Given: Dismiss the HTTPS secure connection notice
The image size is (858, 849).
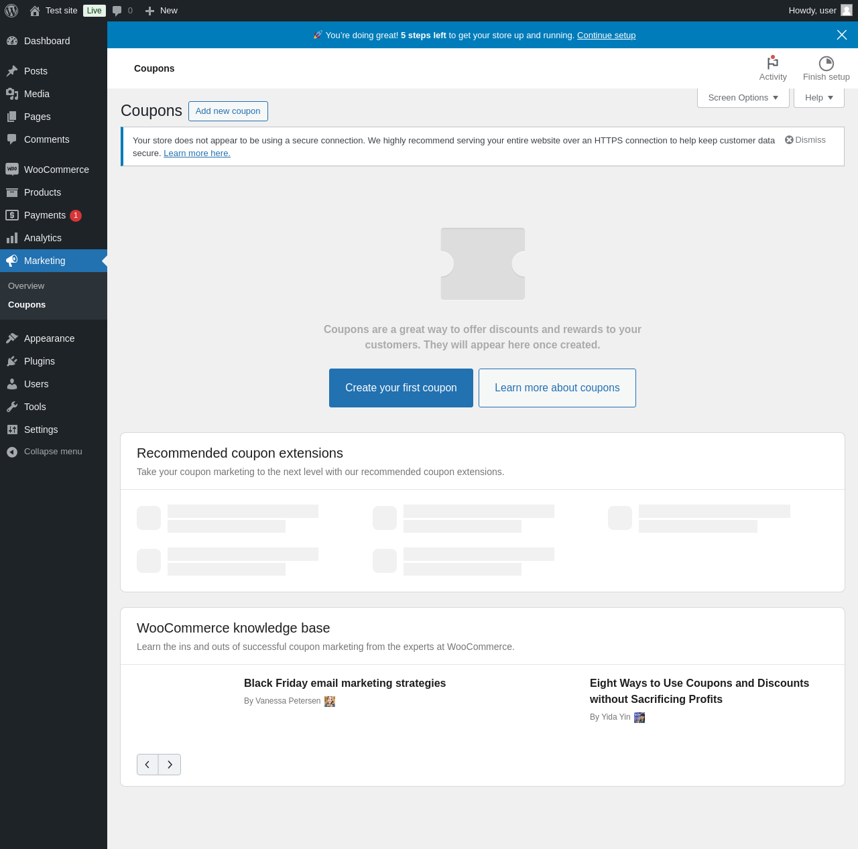Looking at the screenshot, I should (805, 140).
